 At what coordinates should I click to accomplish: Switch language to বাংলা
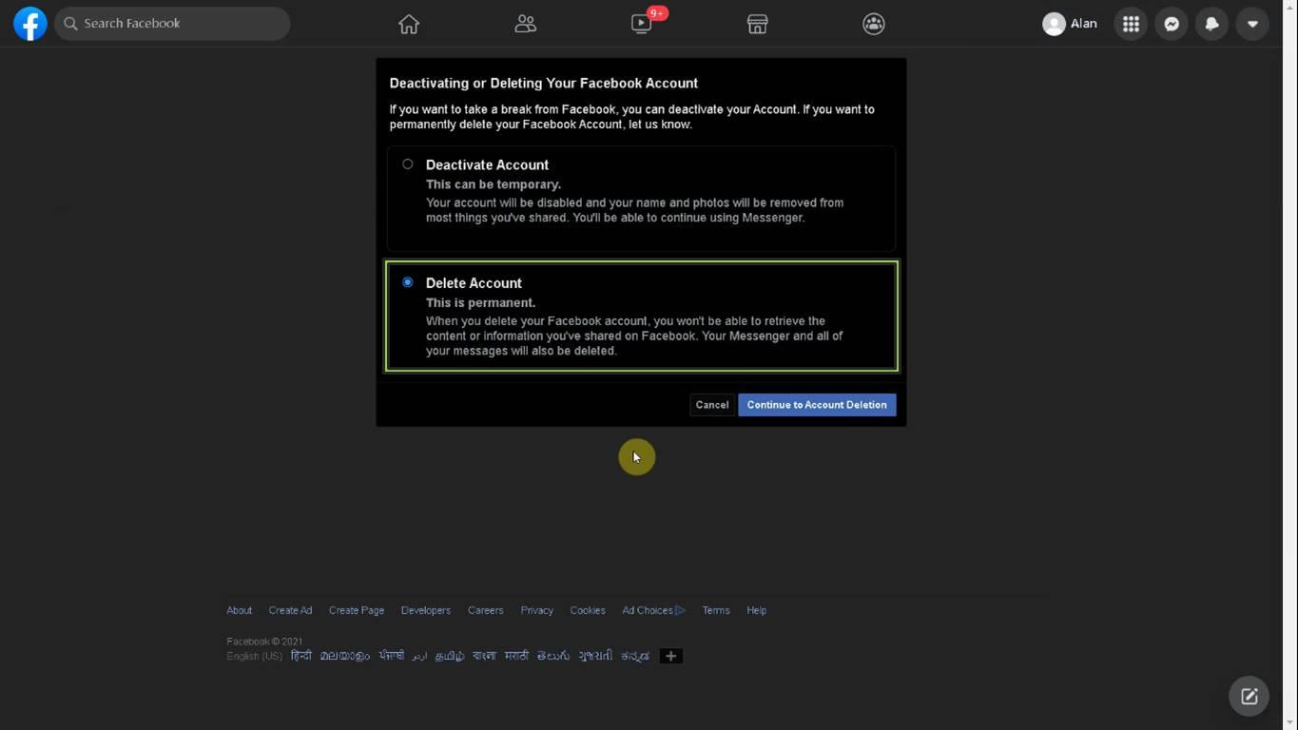(484, 656)
